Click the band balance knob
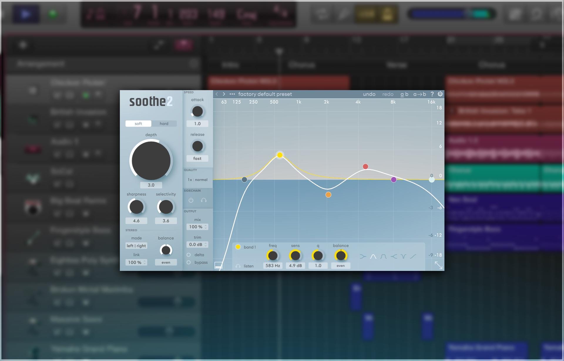 tap(341, 256)
